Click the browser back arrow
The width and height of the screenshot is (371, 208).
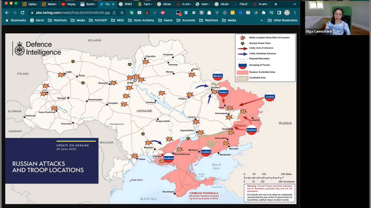(7, 13)
